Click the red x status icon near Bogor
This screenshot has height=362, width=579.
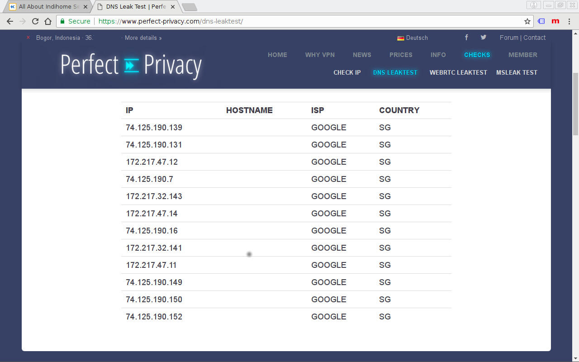point(28,38)
